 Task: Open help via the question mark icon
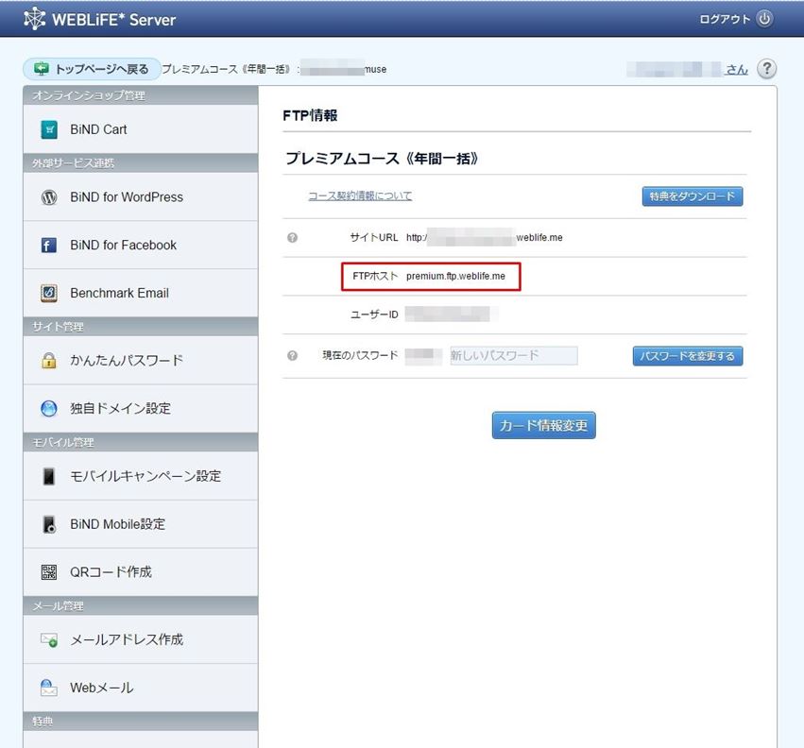[766, 69]
